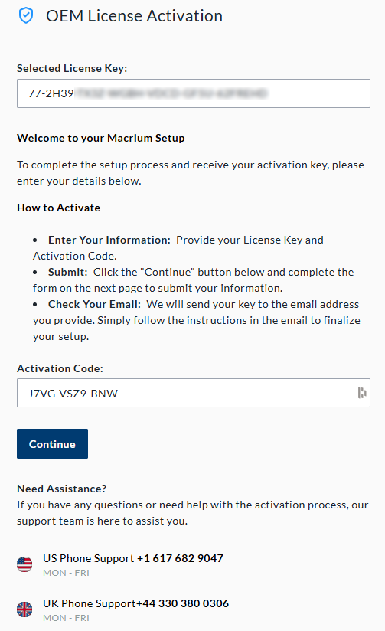This screenshot has height=631, width=385.
Task: Click the password manager icon in Activation Code field
Action: click(362, 393)
